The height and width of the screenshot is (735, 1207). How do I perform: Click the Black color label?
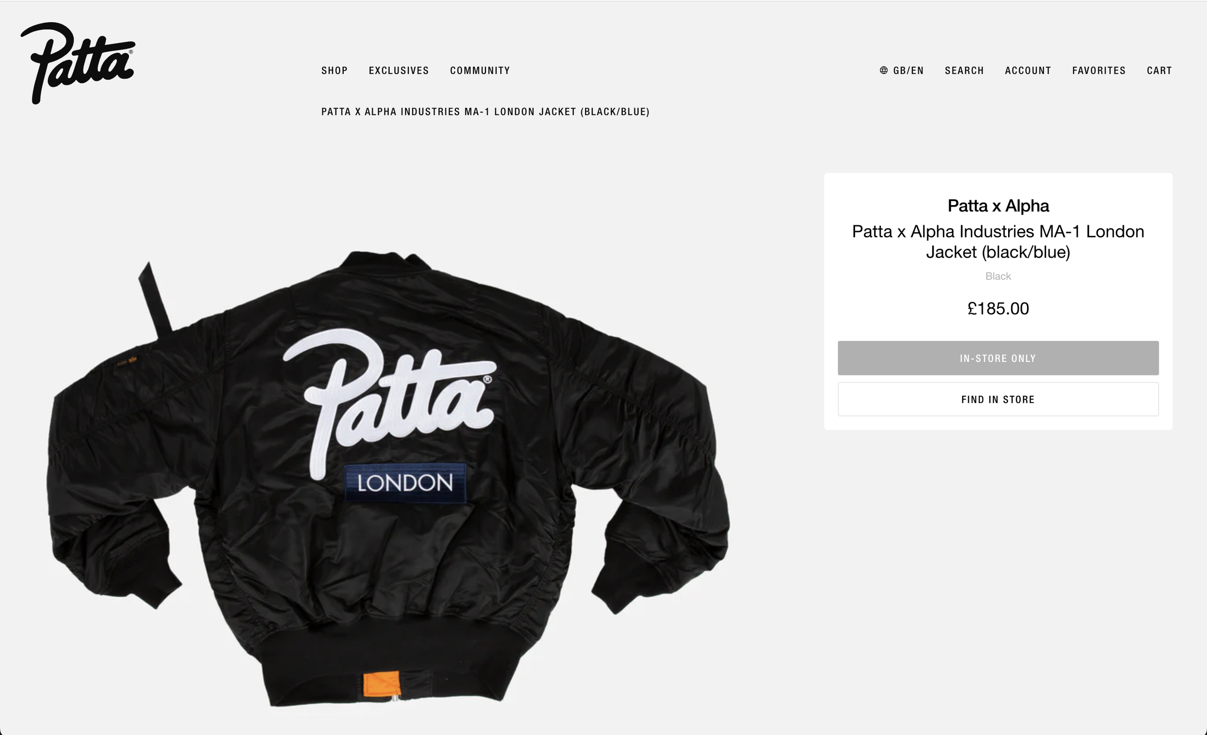click(998, 276)
